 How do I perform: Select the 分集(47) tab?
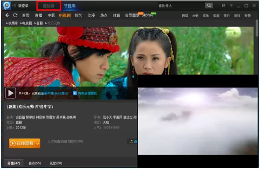(x=14, y=163)
